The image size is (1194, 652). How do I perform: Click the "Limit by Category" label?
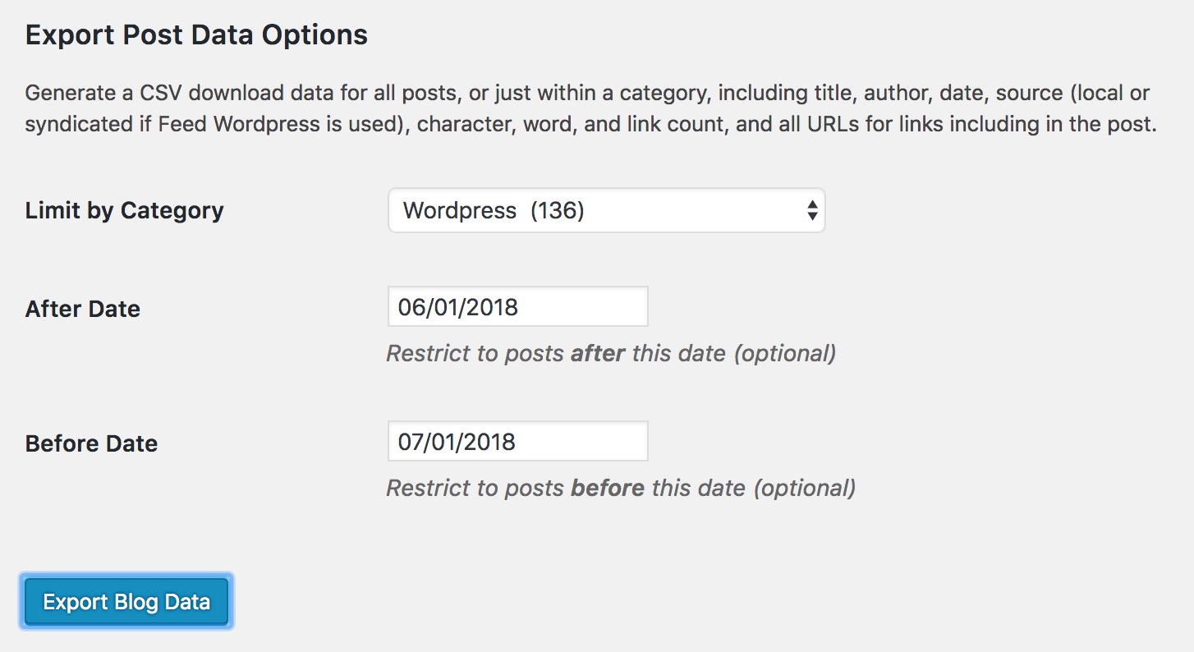coord(125,211)
